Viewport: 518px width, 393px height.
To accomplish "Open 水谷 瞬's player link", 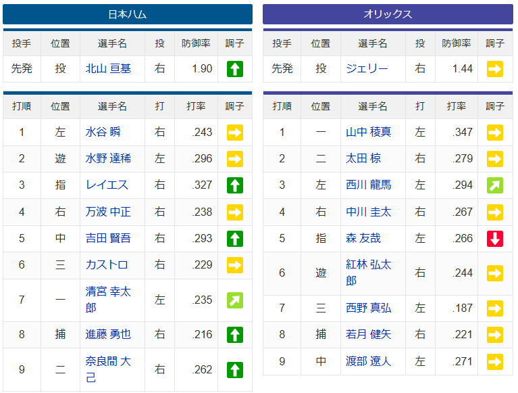I will [103, 132].
